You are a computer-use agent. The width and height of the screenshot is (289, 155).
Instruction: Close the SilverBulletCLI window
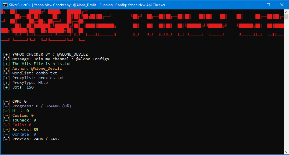(x=282, y=5)
